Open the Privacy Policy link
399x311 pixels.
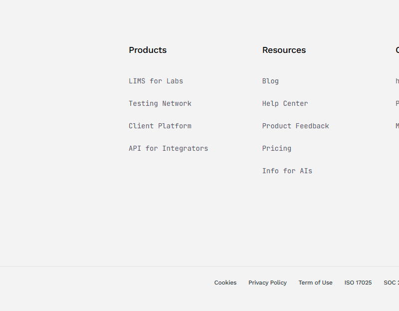click(267, 283)
